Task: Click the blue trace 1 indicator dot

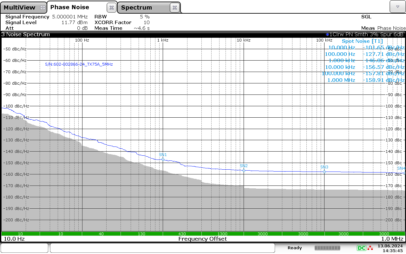Action: (x=327, y=34)
